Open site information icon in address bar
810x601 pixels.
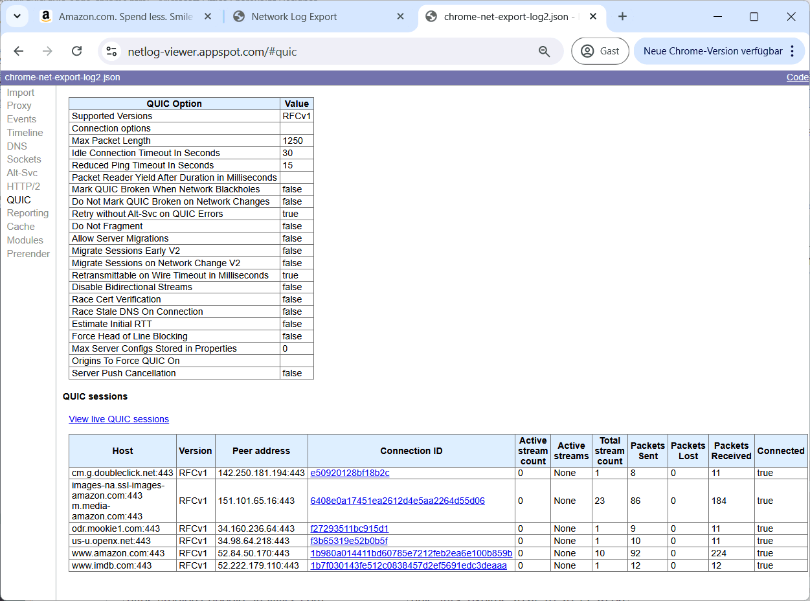coord(111,51)
